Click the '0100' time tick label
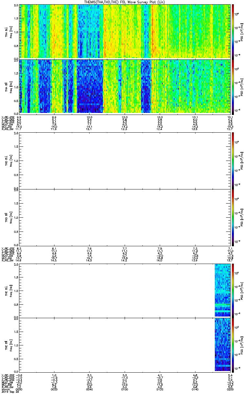Screen dimensions: 246x394 pyautogui.click(x=125, y=389)
